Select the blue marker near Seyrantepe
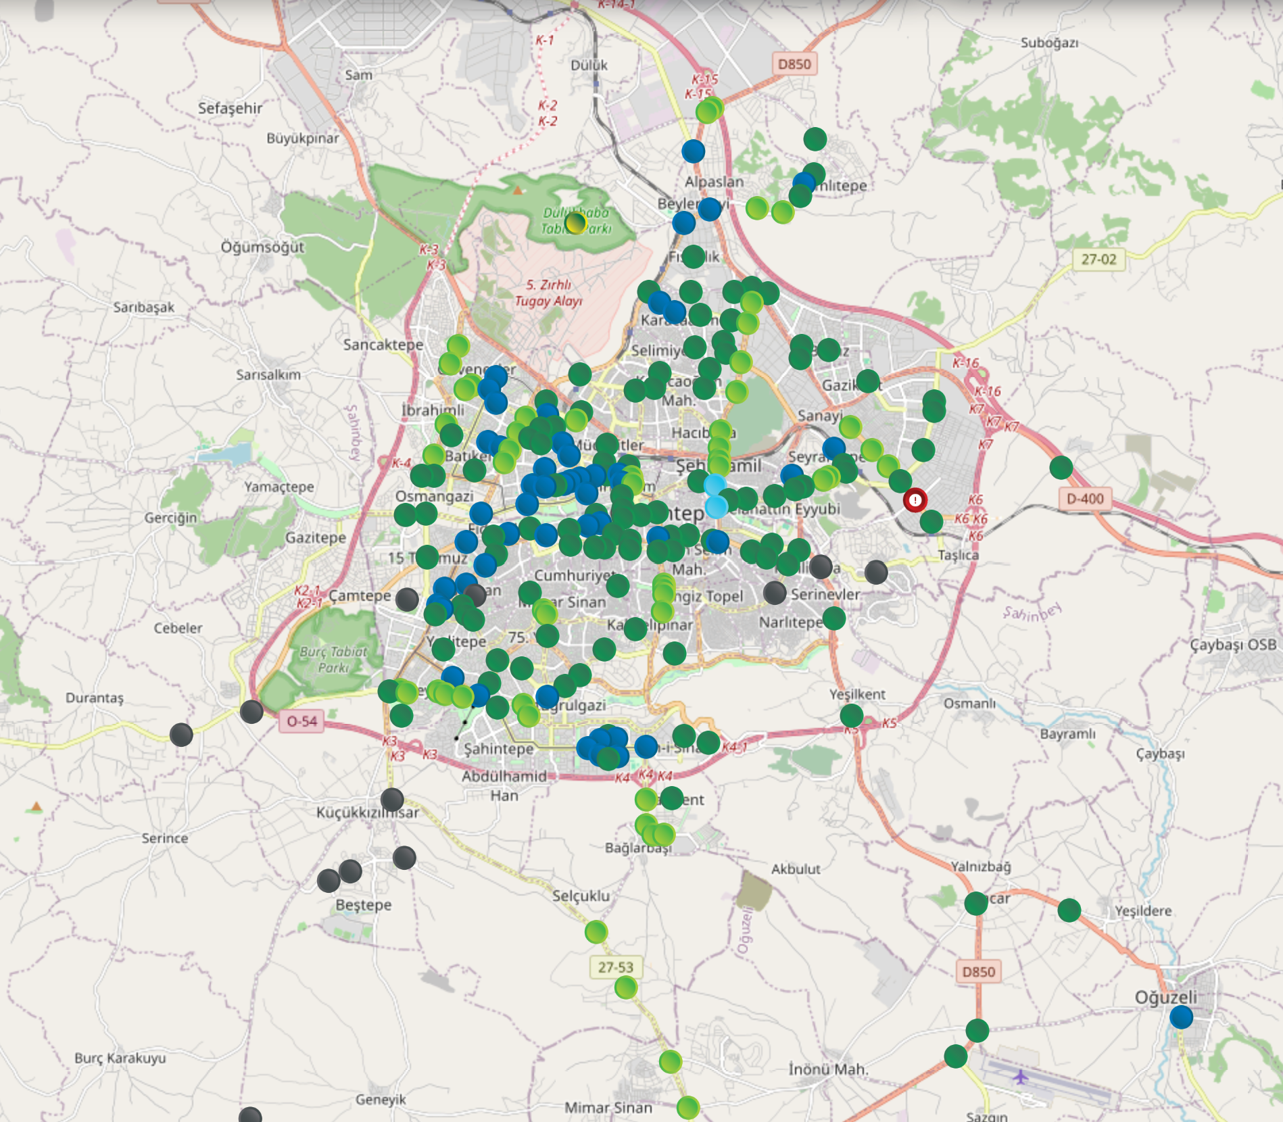 (x=833, y=447)
